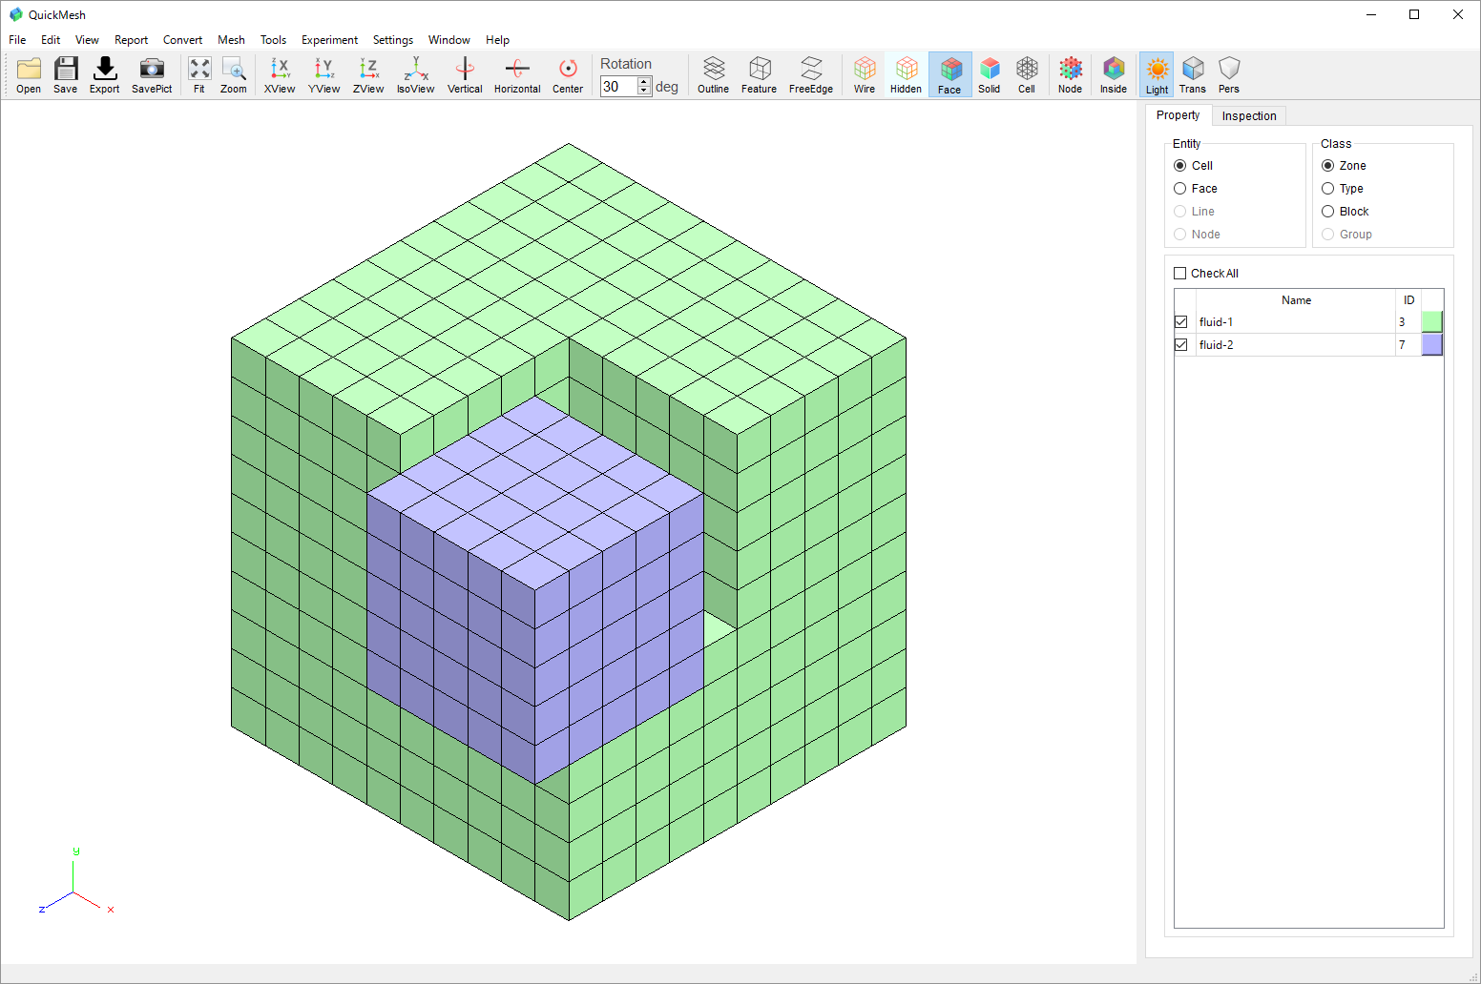Click the fluid-2 ID value 7
This screenshot has width=1481, height=984.
click(x=1402, y=345)
